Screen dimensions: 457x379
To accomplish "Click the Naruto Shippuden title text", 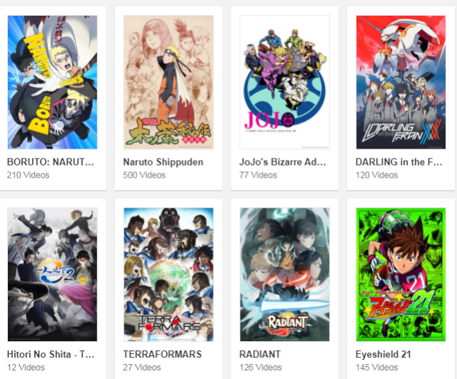I will tap(164, 162).
